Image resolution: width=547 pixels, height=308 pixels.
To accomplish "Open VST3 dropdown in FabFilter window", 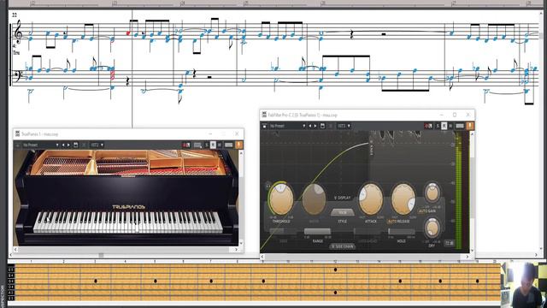I will tap(344, 126).
